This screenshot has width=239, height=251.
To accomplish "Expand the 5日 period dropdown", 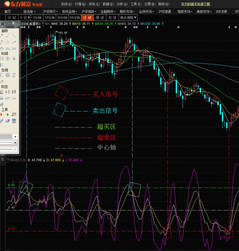I will click(25, 18).
